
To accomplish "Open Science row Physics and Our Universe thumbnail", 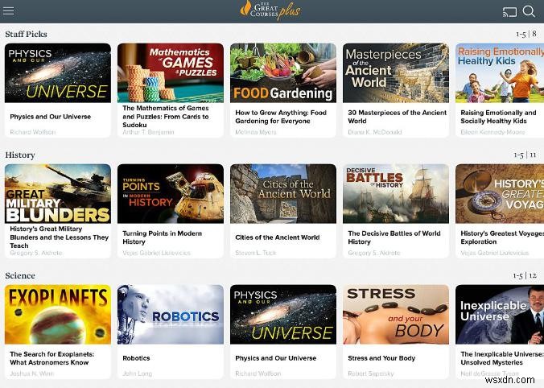I will (283, 315).
